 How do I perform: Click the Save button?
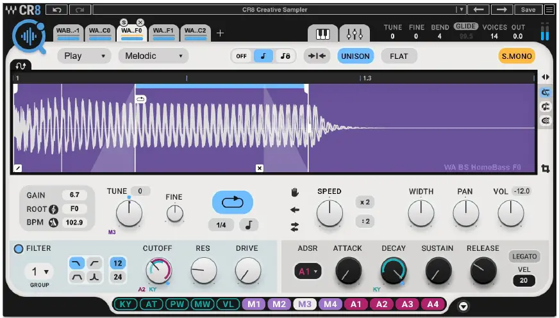pyautogui.click(x=528, y=10)
